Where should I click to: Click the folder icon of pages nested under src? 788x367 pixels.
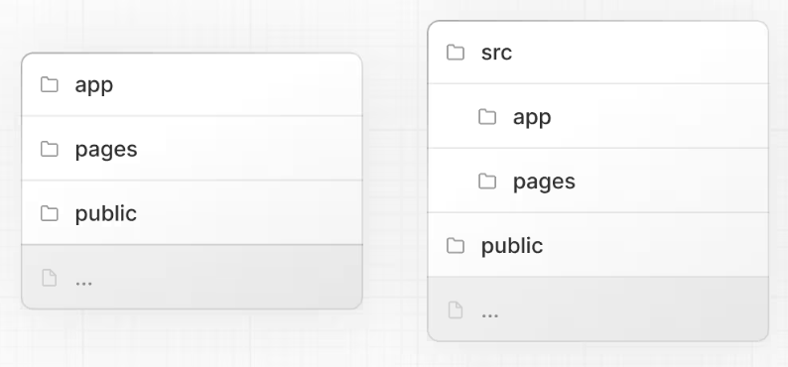point(487,182)
